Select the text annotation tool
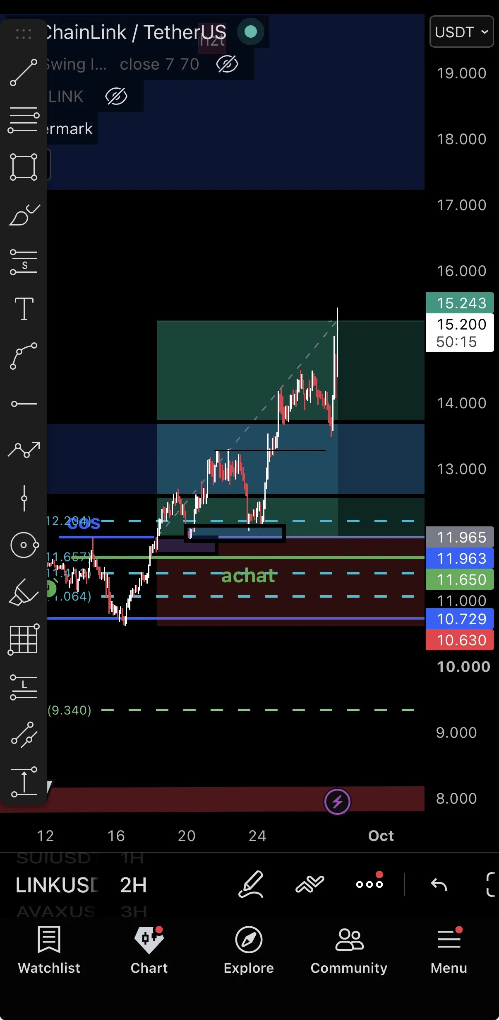The width and height of the screenshot is (499, 1020). [x=24, y=309]
